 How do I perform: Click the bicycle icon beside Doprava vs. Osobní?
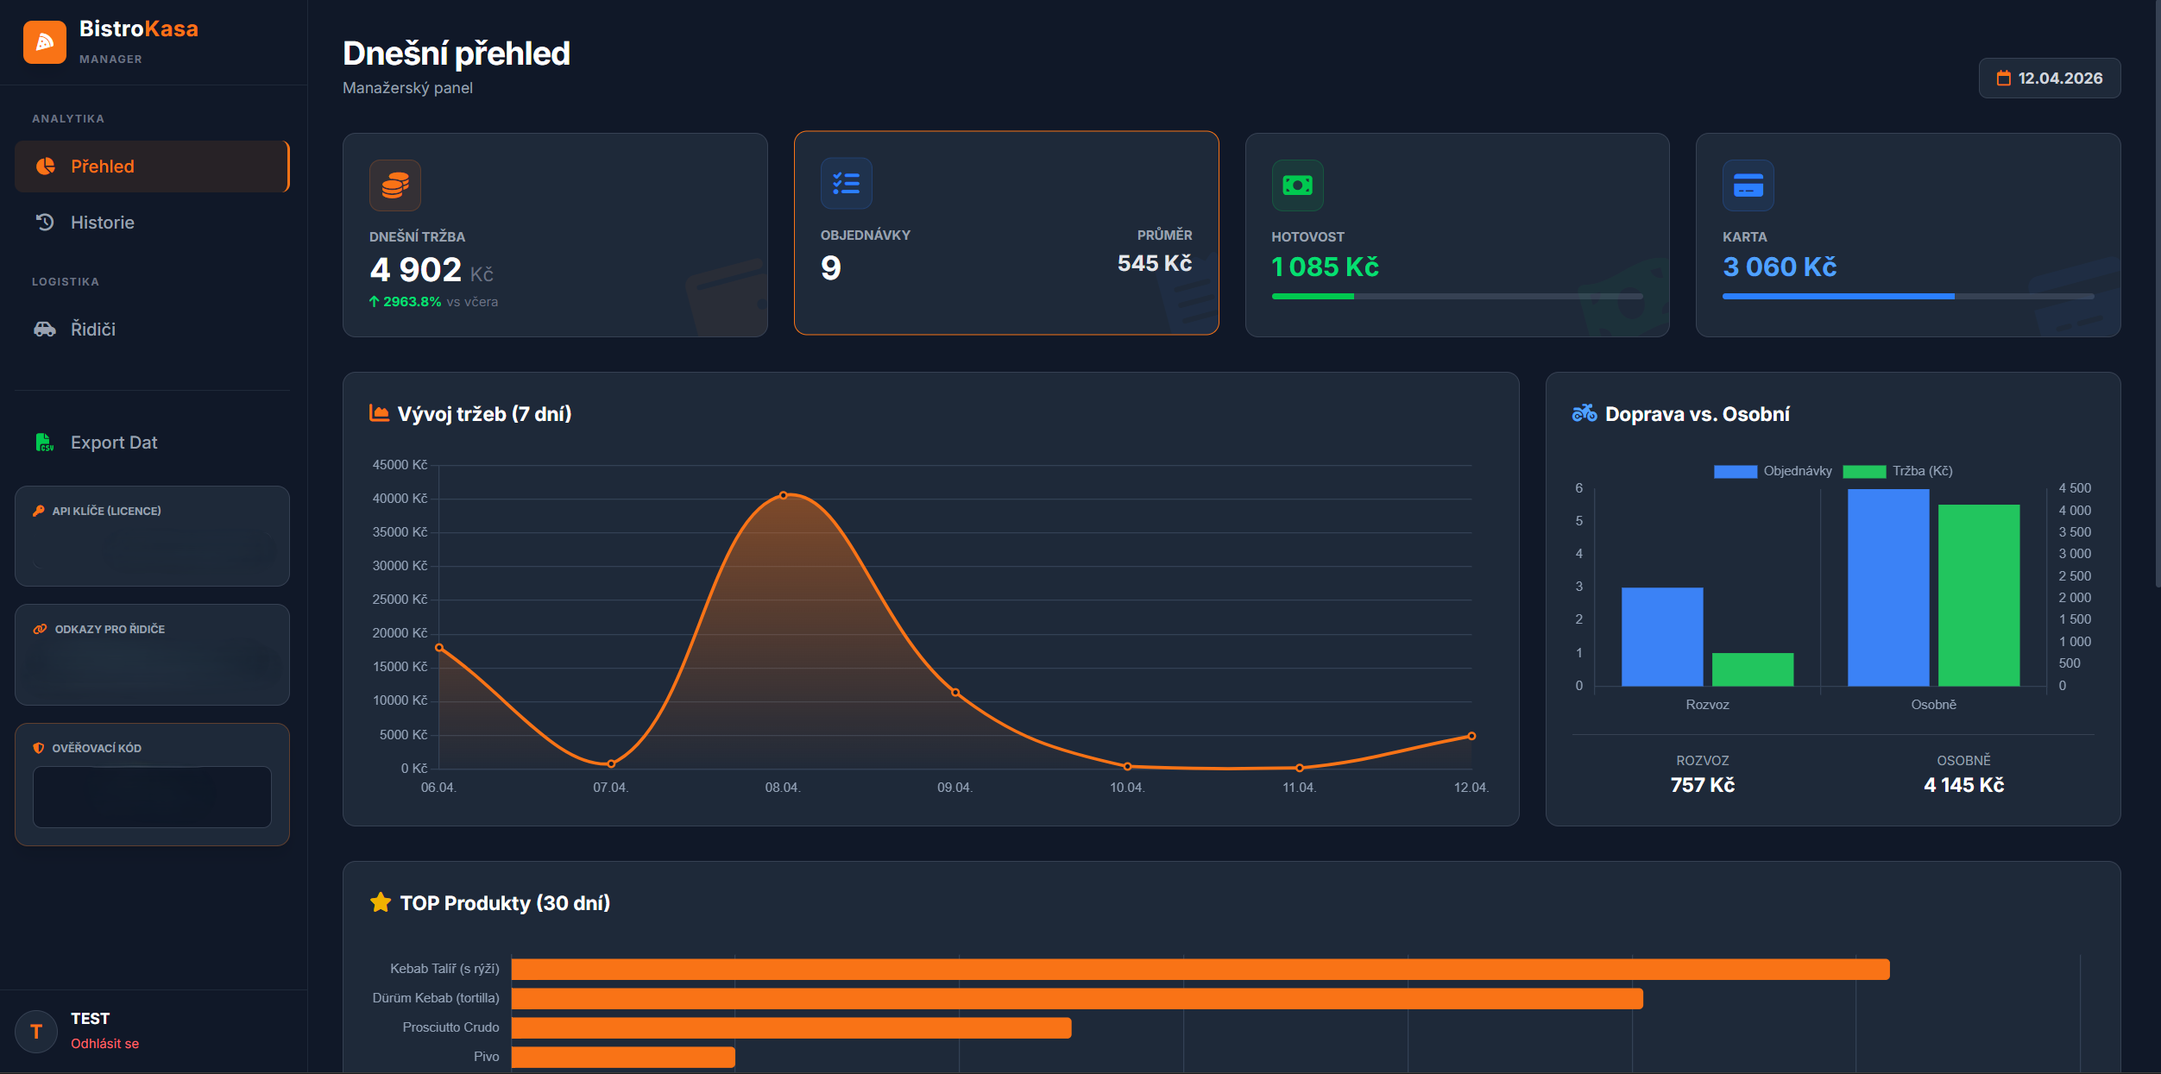[1584, 413]
